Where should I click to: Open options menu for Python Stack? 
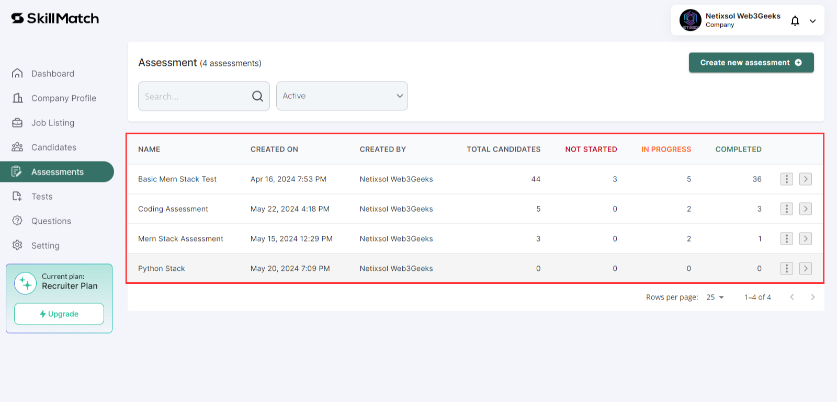point(786,269)
